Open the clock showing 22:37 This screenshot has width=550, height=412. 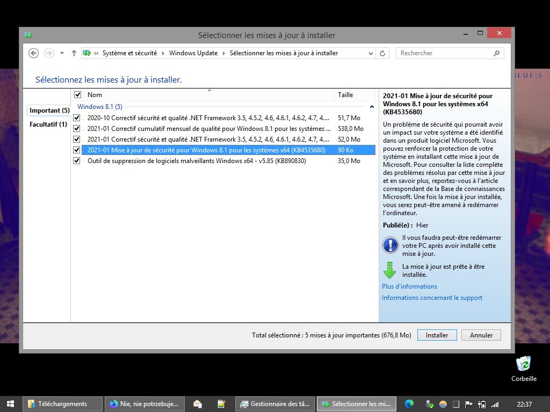[524, 404]
